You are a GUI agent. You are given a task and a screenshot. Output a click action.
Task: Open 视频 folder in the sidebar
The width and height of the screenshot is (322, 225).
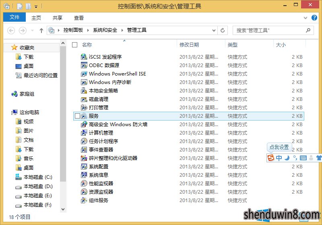tap(28, 121)
